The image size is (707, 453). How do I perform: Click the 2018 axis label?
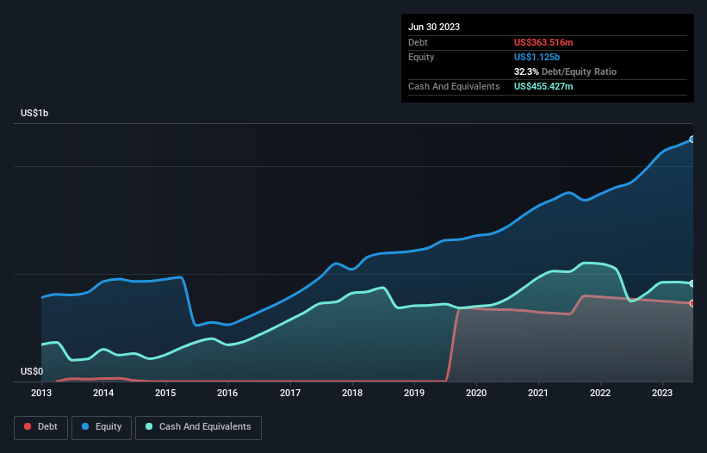[352, 393]
